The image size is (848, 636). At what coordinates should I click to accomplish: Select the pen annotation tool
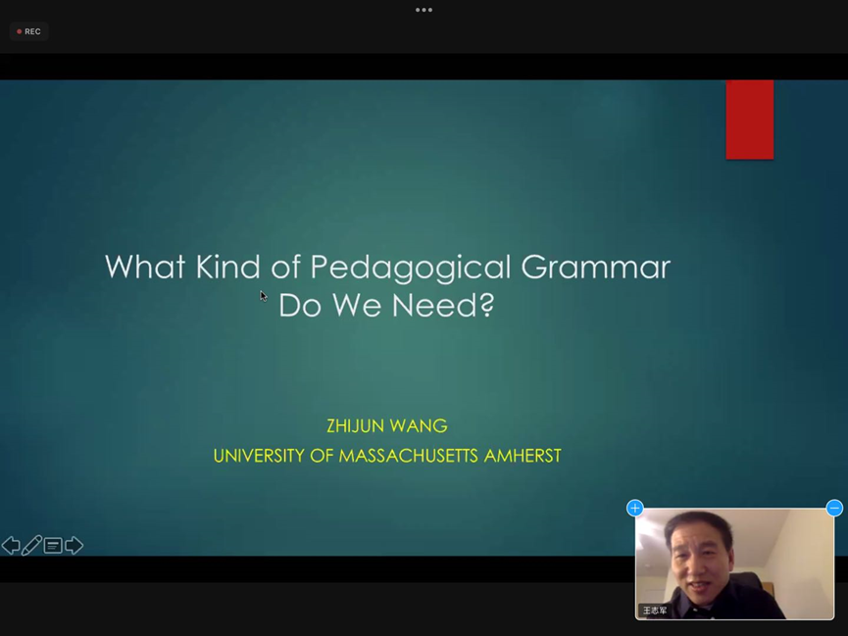[31, 546]
